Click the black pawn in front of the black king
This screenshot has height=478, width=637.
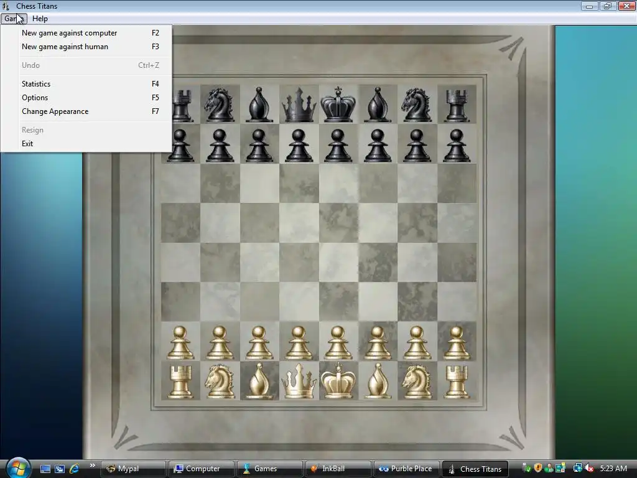click(x=338, y=146)
